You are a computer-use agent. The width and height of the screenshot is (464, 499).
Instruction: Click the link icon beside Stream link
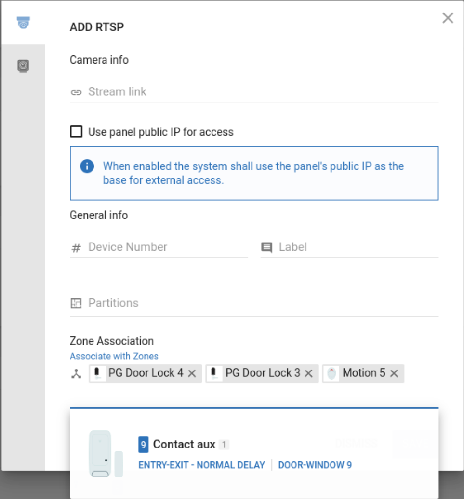76,92
